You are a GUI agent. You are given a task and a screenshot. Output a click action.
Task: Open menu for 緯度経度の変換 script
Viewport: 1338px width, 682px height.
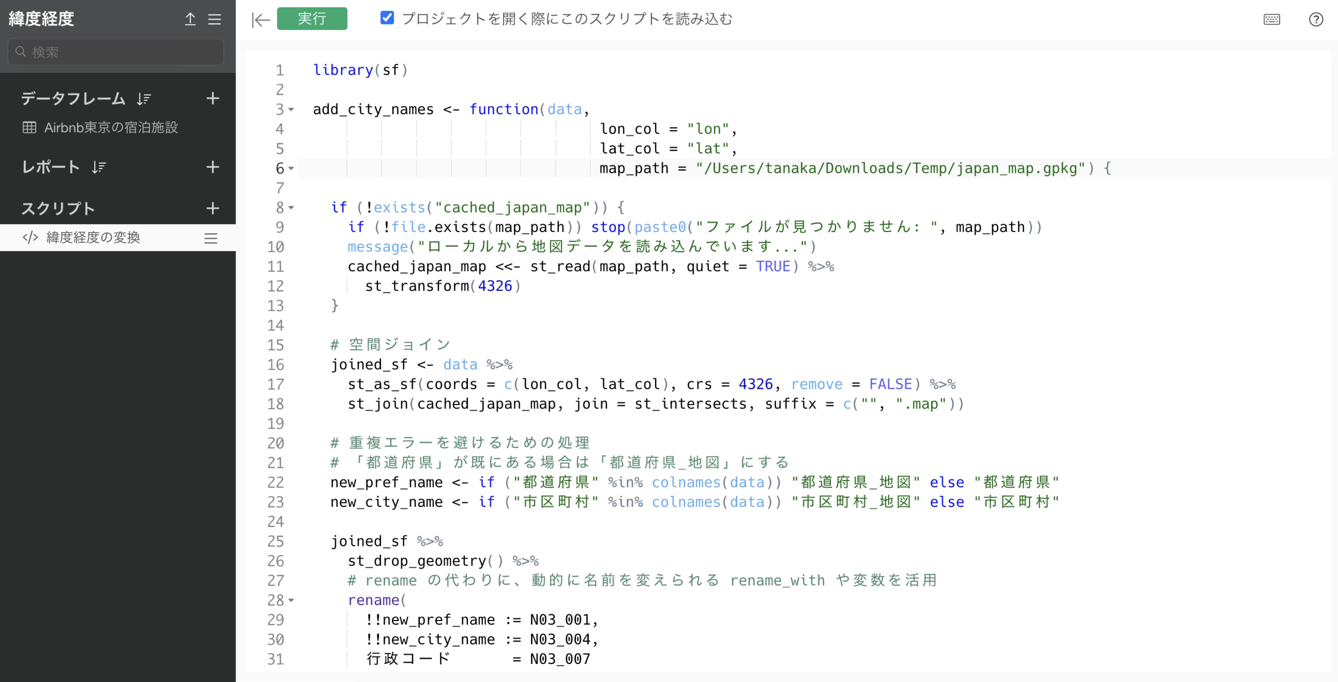click(x=210, y=238)
